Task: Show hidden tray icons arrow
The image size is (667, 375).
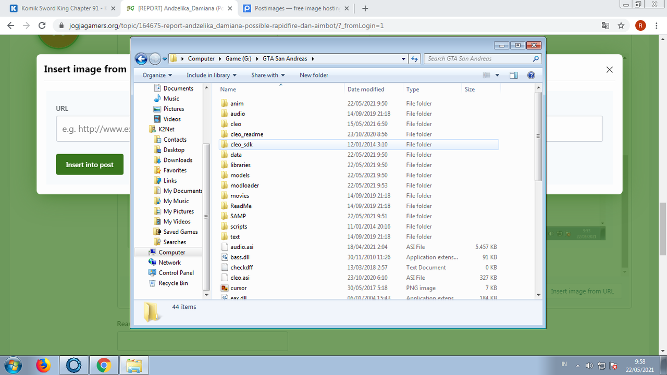Action: (x=577, y=366)
